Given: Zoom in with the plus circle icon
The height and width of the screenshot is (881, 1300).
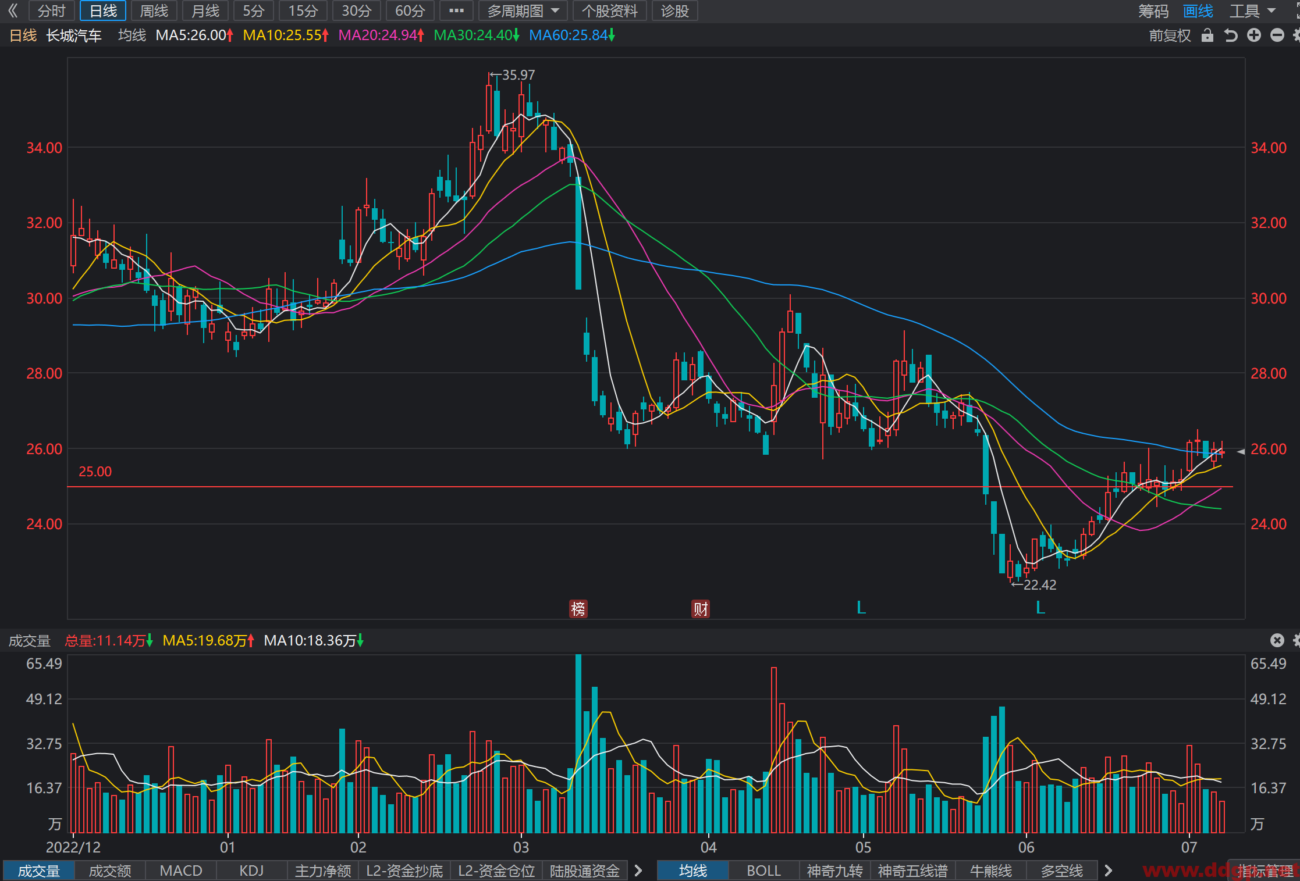Looking at the screenshot, I should coord(1254,35).
